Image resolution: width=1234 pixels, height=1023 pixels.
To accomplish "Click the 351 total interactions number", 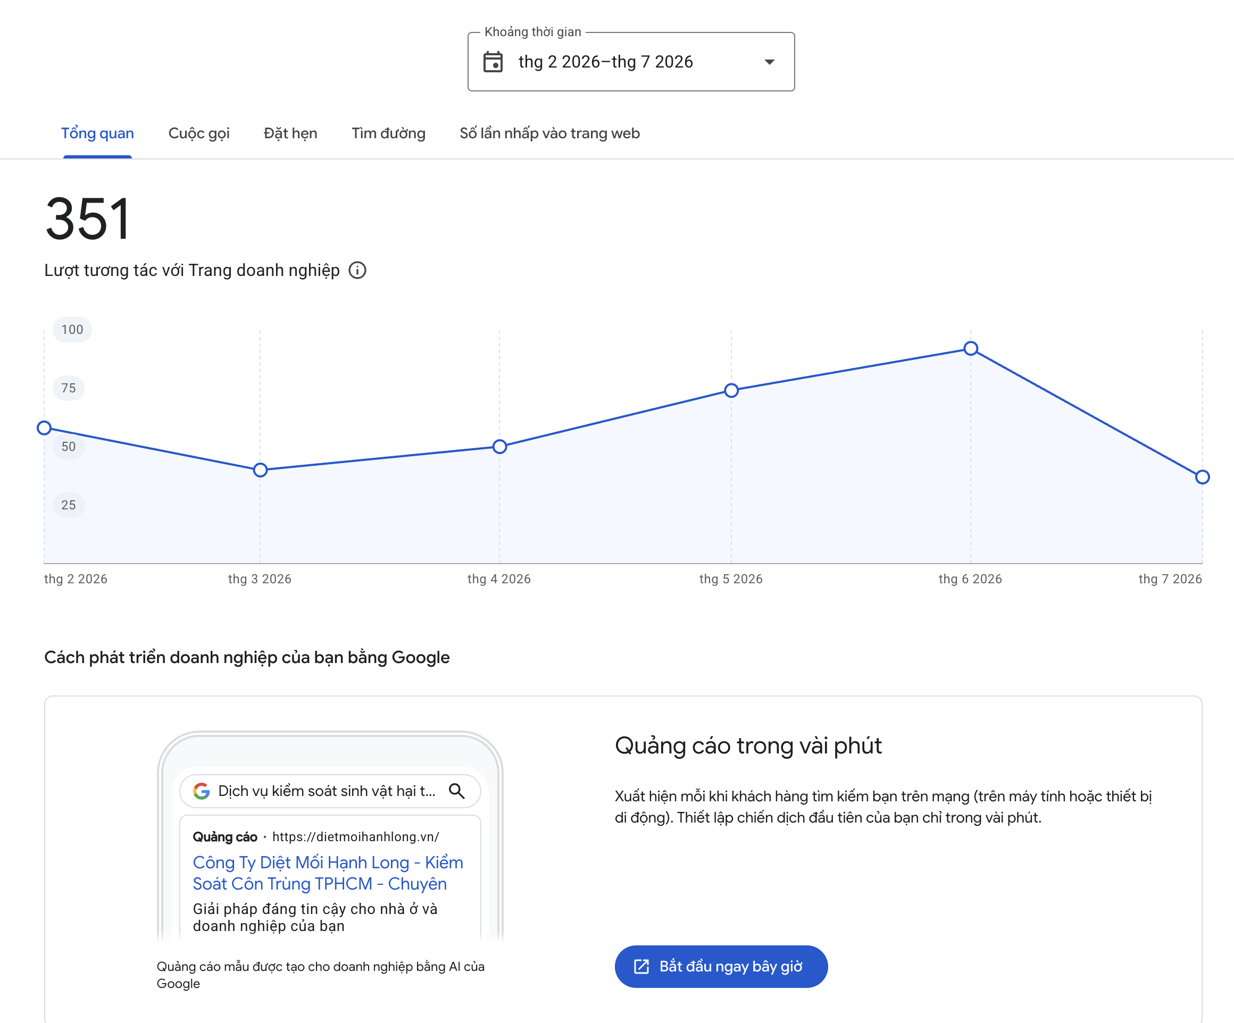I will 88,219.
